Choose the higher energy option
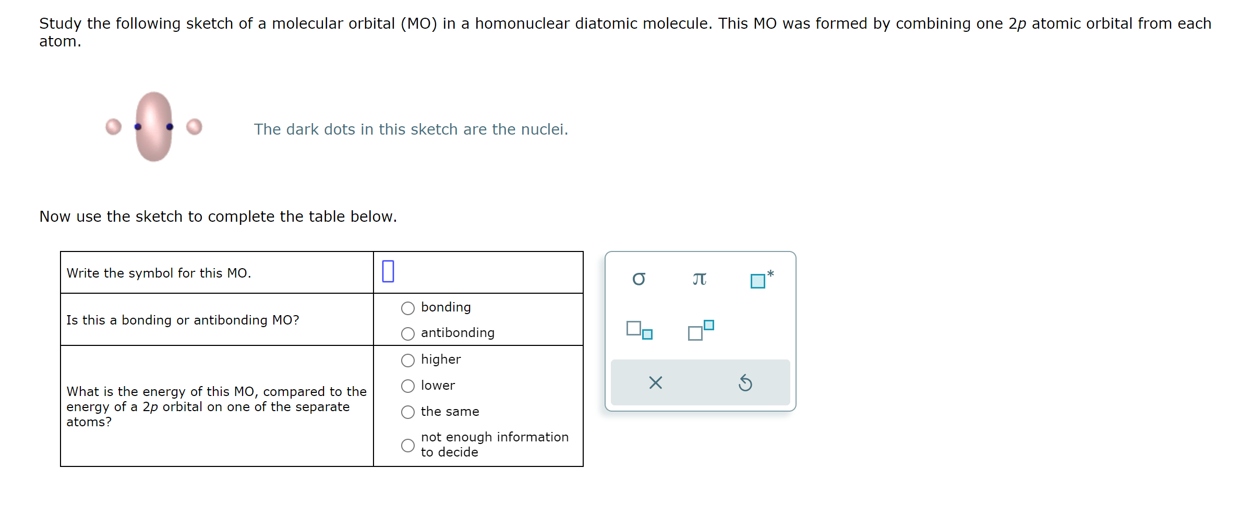 coord(407,359)
